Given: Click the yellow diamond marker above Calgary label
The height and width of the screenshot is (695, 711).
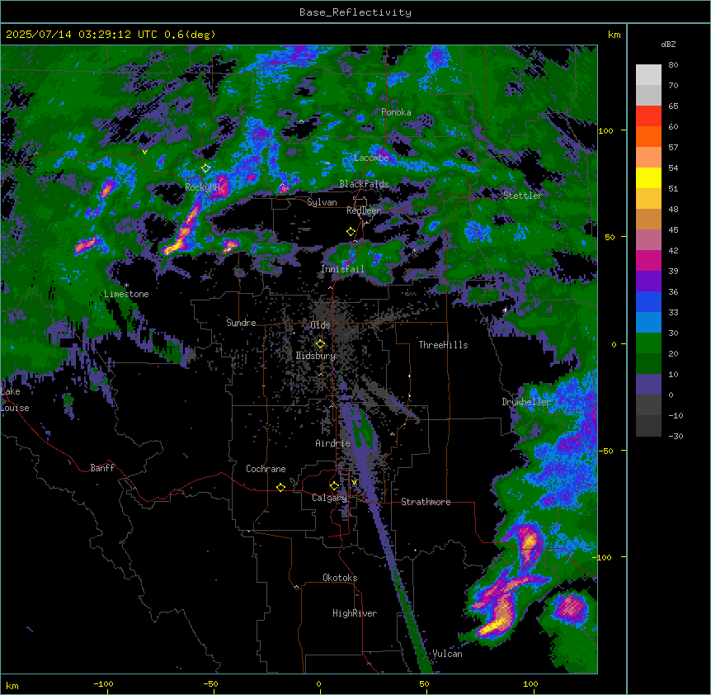Looking at the screenshot, I should [x=334, y=486].
